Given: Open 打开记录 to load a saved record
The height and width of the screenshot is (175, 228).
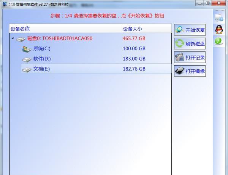Looking at the screenshot, I should point(190,57).
